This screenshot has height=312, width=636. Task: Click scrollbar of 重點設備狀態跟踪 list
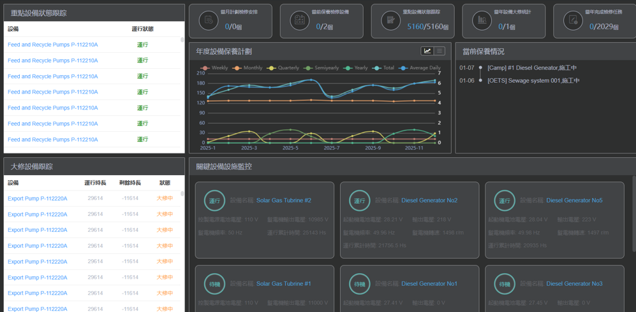click(182, 39)
